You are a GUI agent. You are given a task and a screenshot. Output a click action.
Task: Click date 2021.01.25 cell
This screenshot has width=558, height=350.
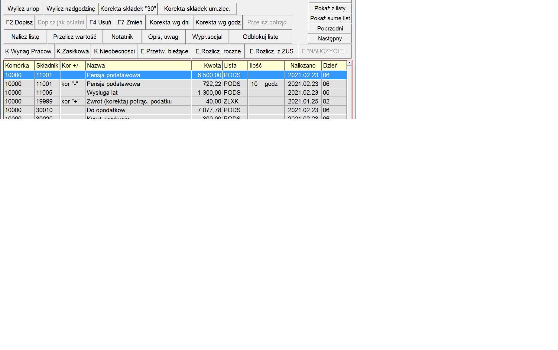click(x=303, y=101)
